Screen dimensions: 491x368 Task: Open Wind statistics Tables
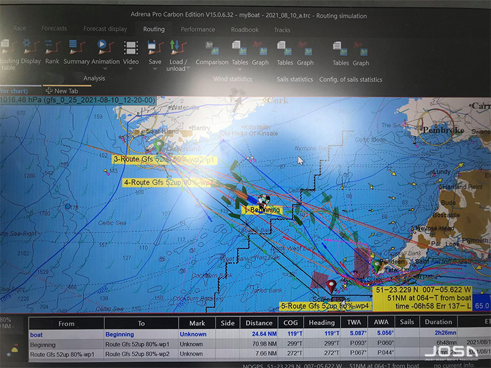[x=239, y=48]
